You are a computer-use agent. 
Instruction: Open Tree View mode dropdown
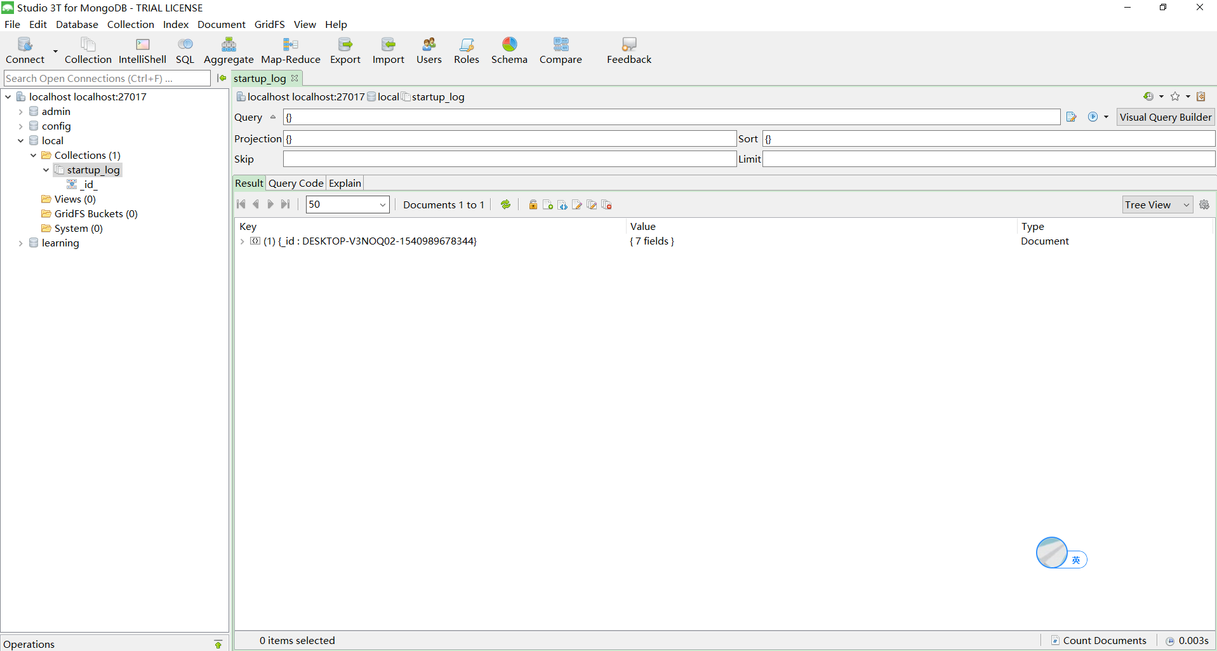[1157, 205]
